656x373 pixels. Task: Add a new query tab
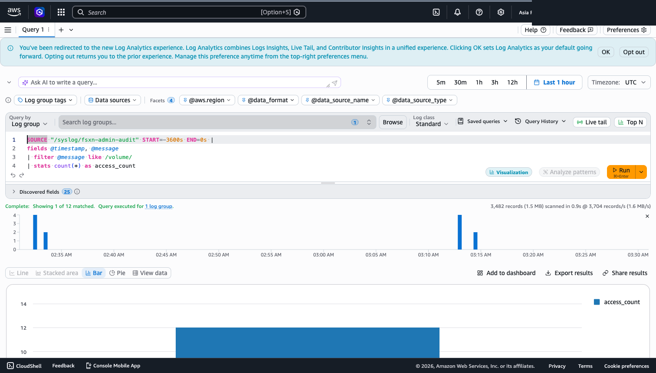point(61,30)
